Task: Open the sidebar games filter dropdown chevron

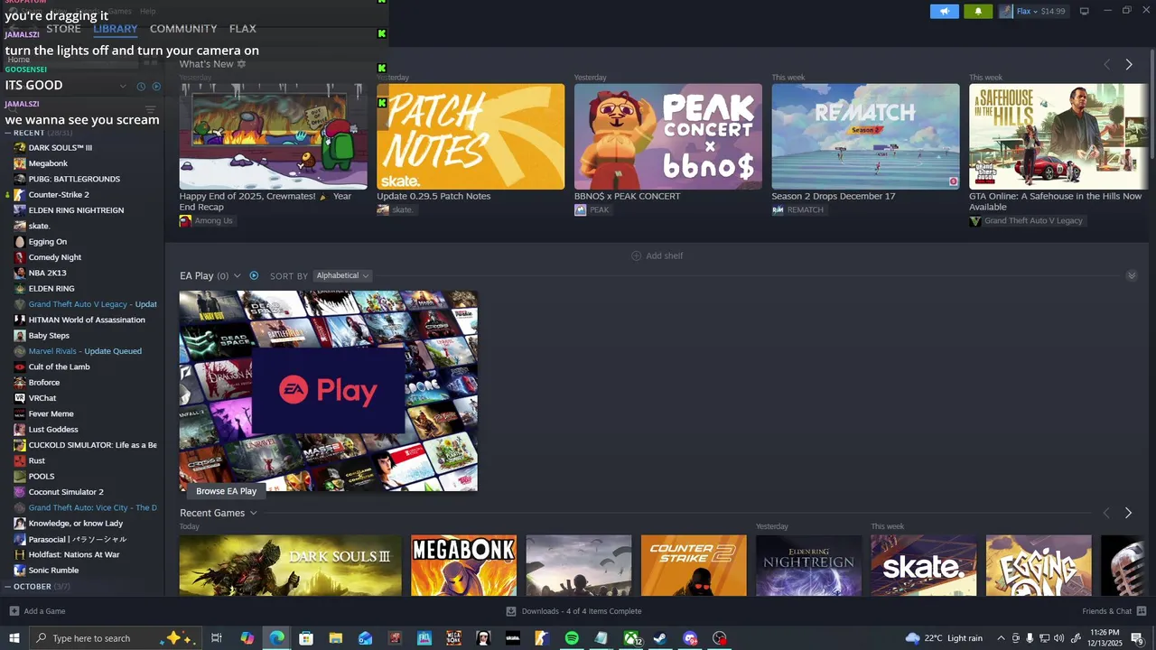Action: pos(123,87)
